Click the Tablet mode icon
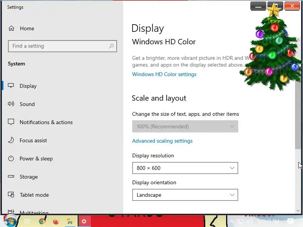 11,194
